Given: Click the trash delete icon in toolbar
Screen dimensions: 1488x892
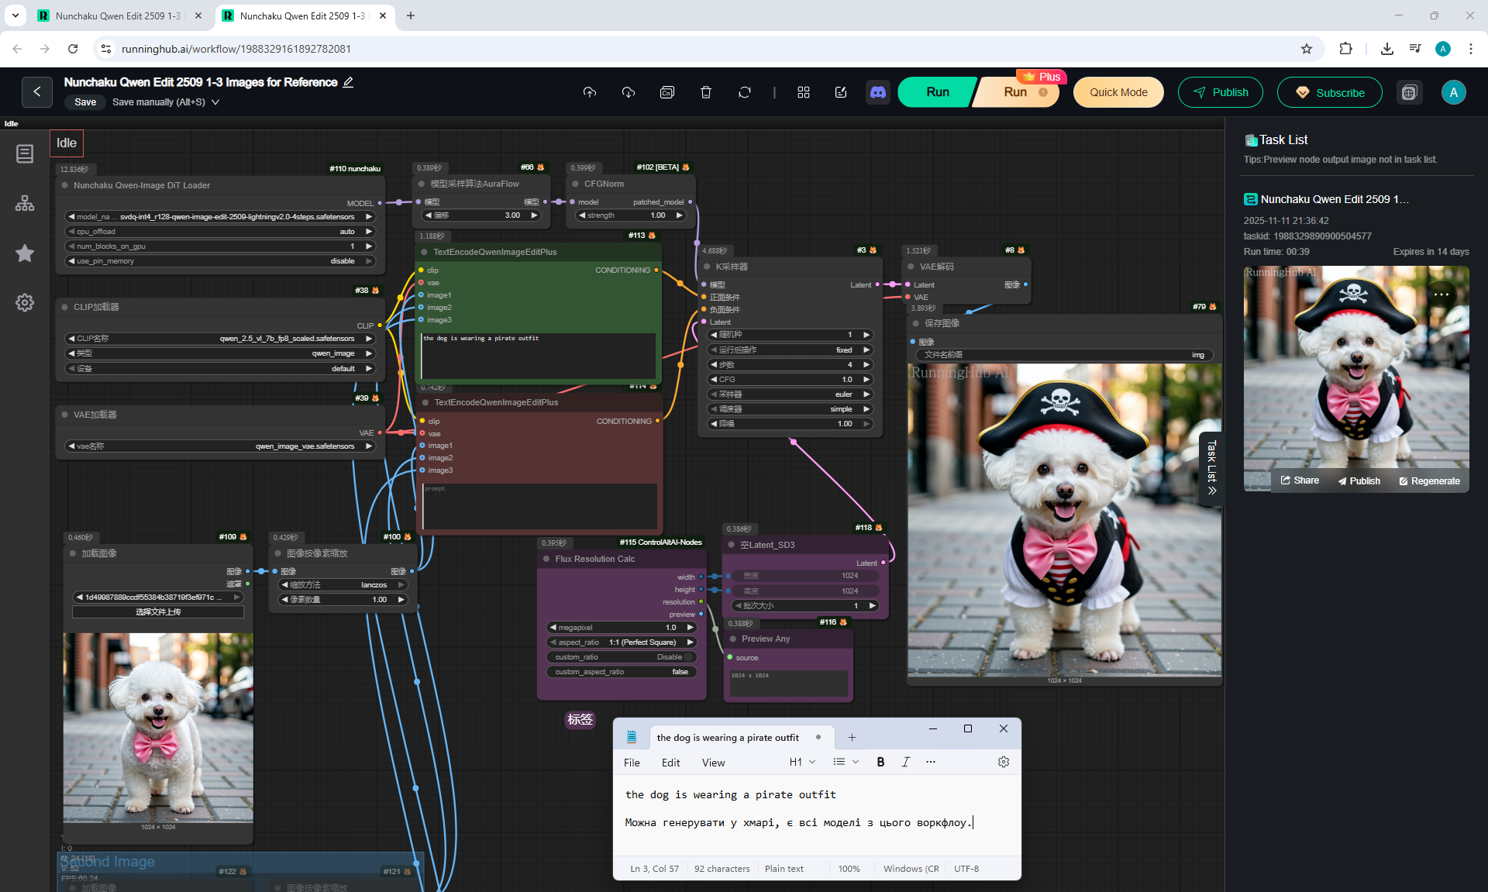Looking at the screenshot, I should [x=705, y=92].
